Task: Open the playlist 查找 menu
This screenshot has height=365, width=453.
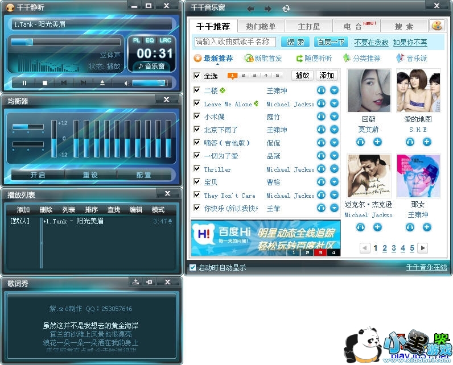Action: [114, 210]
